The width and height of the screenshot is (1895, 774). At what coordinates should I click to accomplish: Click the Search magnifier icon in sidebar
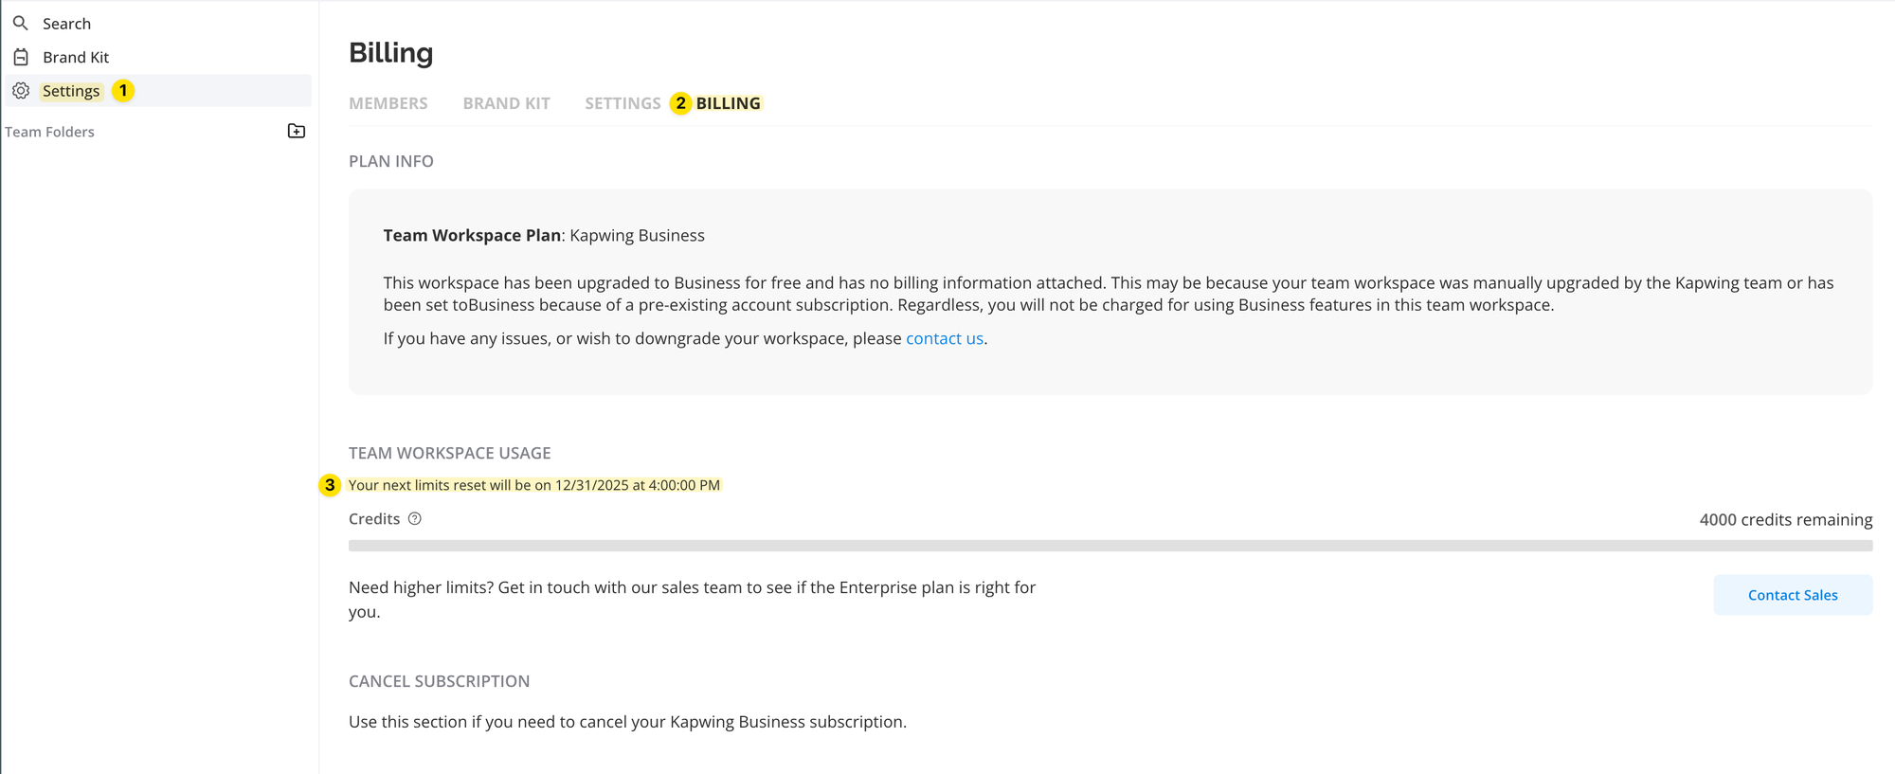point(20,23)
